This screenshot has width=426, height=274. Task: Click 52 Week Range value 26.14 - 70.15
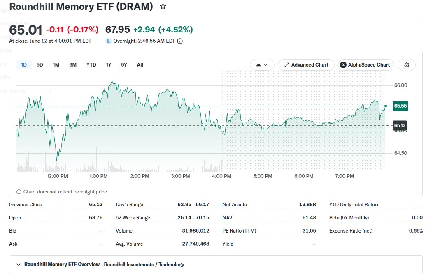click(x=193, y=218)
